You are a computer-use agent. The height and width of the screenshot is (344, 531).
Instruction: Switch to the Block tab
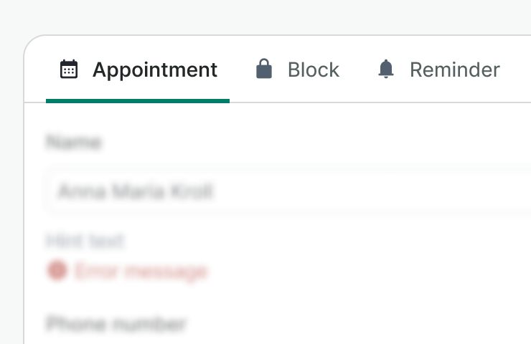tap(313, 70)
